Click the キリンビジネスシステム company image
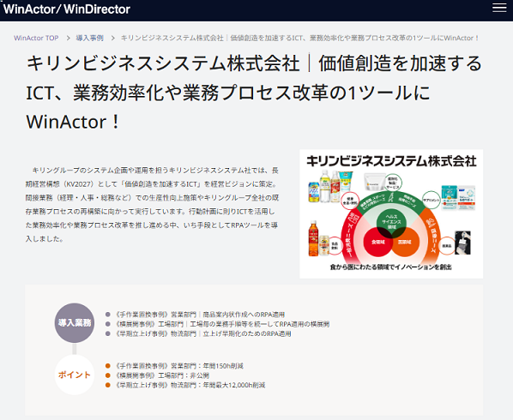Image resolution: width=513 pixels, height=420 pixels. coord(391,213)
